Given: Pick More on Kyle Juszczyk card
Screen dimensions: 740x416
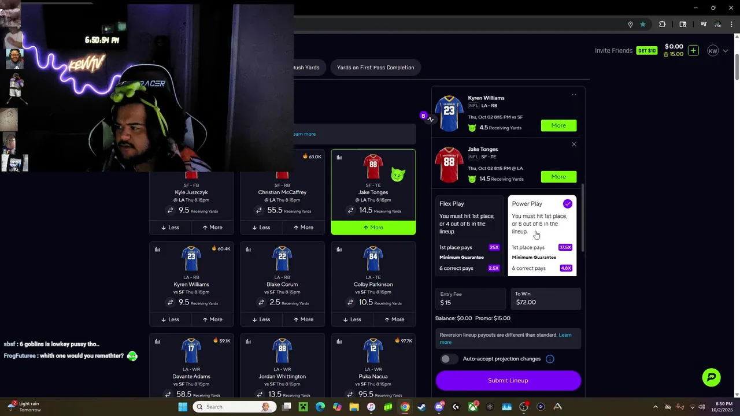Looking at the screenshot, I should click(212, 228).
